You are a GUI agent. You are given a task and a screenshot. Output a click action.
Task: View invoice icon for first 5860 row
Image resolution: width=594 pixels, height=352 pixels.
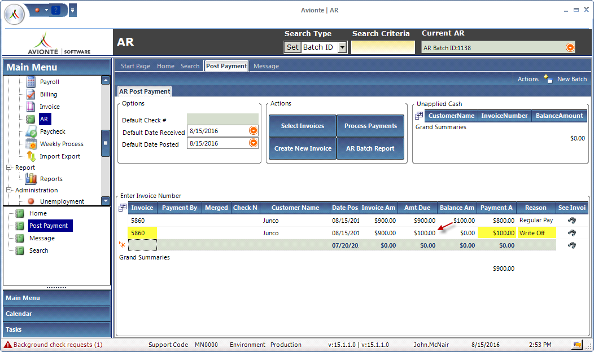coord(571,221)
